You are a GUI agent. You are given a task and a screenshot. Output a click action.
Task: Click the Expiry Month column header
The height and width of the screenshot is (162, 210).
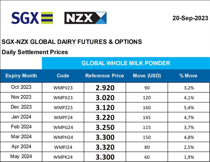(21, 76)
